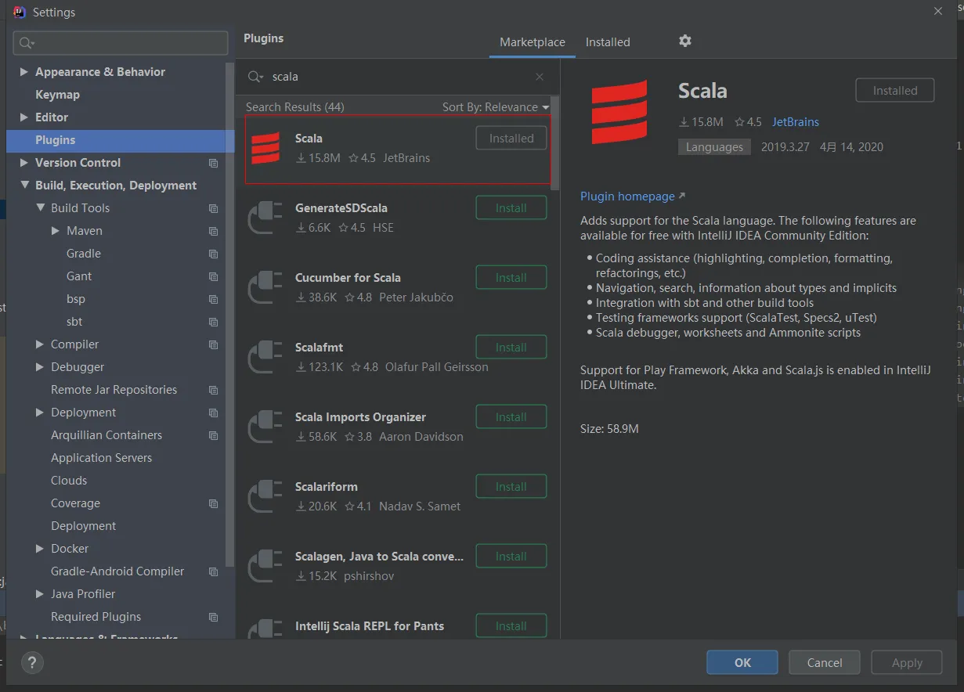This screenshot has height=692, width=964.
Task: Click the project-level icon beside Gradle
Action: pyautogui.click(x=213, y=254)
